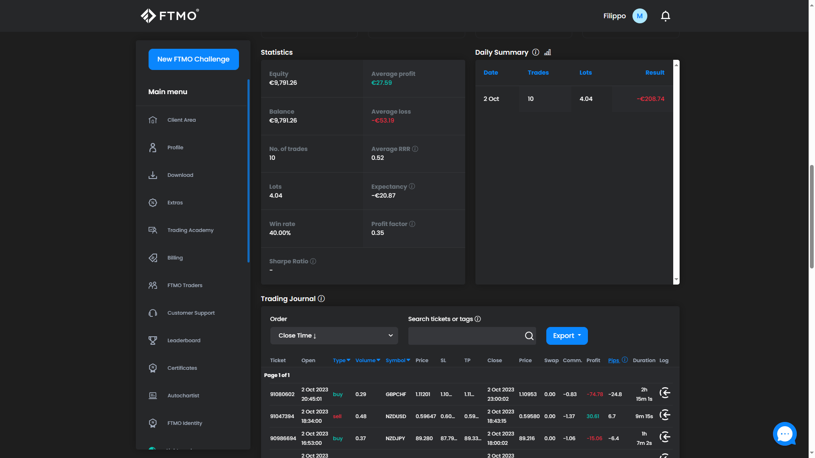Viewport: 815px width, 458px height.
Task: Click the Pips column link
Action: (x=613, y=360)
